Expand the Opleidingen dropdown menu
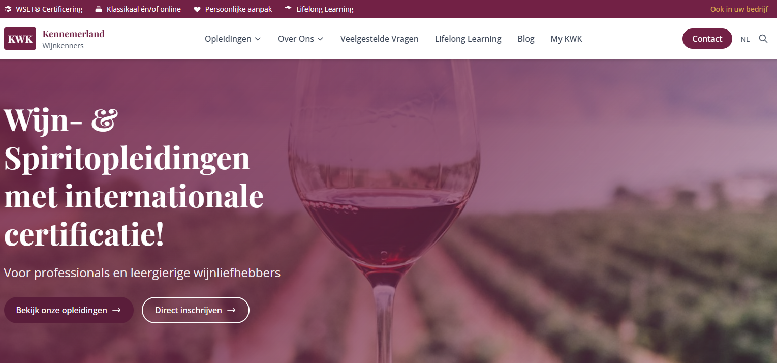Screen dimensions: 777x363 [x=233, y=39]
